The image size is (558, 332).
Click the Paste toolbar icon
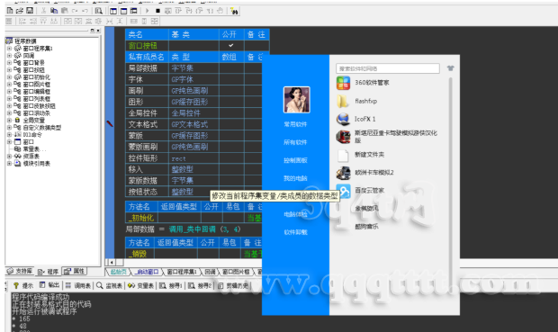click(65, 11)
